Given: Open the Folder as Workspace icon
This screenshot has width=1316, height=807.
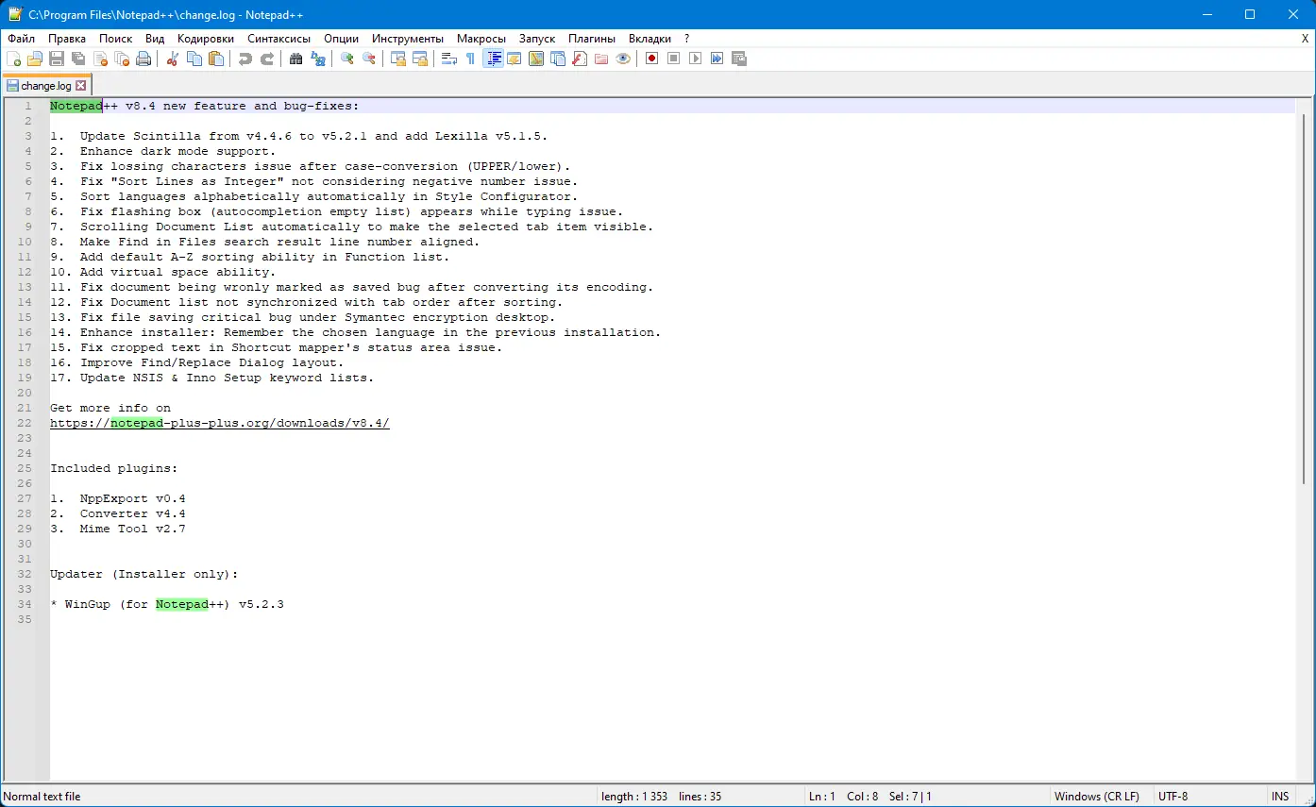Looking at the screenshot, I should point(601,59).
